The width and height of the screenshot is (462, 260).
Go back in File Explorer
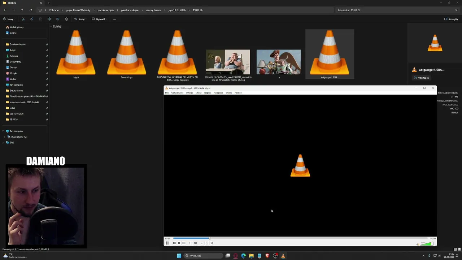pos(5,10)
